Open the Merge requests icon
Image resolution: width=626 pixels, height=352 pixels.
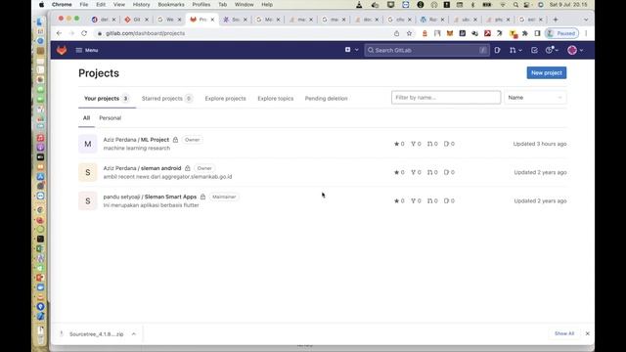coord(513,50)
